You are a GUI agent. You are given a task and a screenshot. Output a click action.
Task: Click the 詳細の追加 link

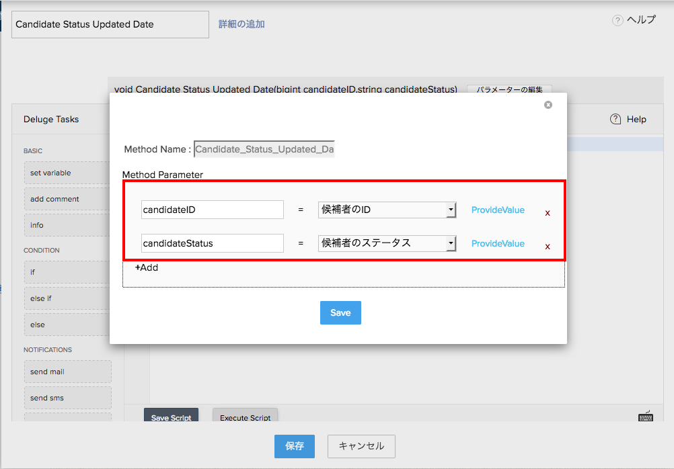(x=241, y=24)
